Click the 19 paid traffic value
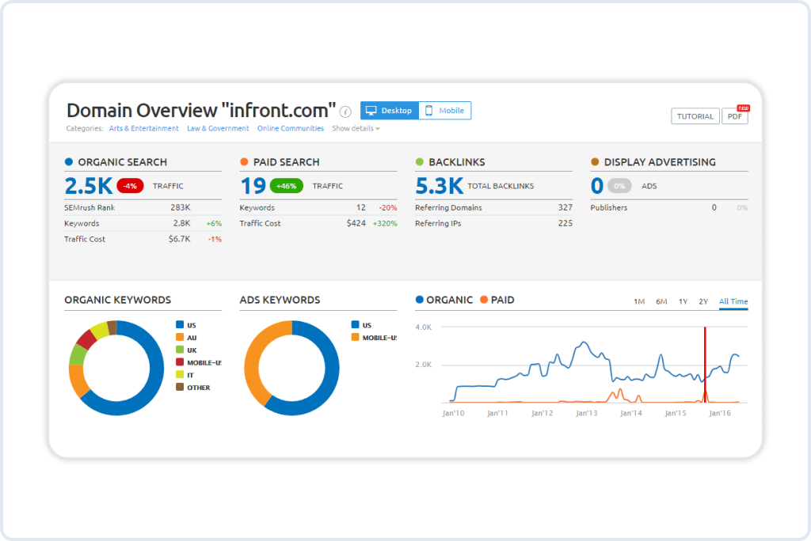The image size is (811, 541). click(253, 186)
